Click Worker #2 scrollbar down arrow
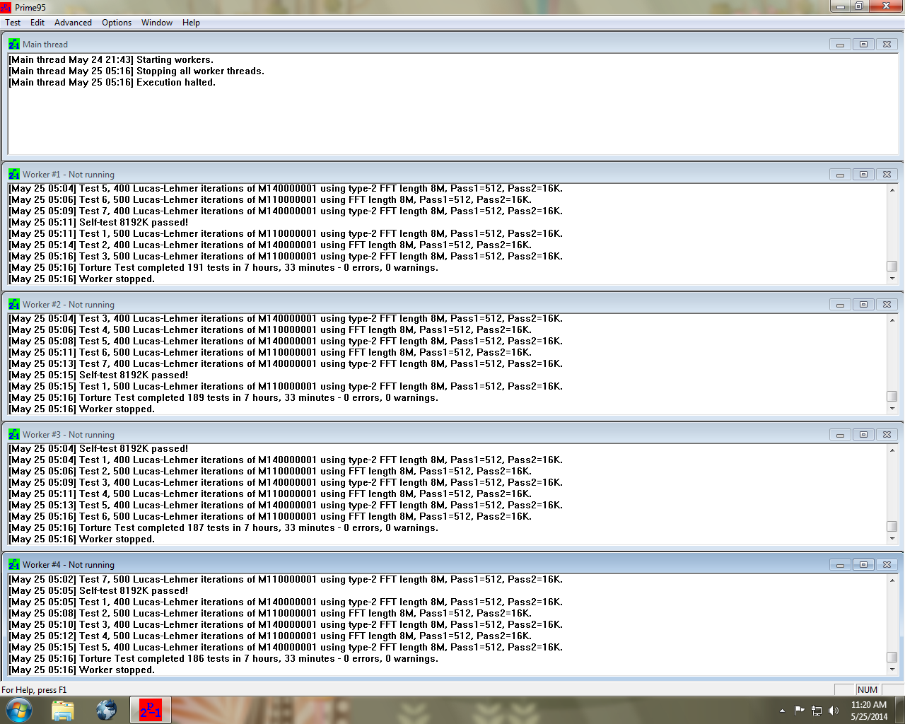The image size is (905, 724). (x=892, y=409)
